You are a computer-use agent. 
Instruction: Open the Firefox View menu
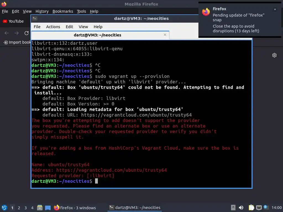(x=27, y=11)
